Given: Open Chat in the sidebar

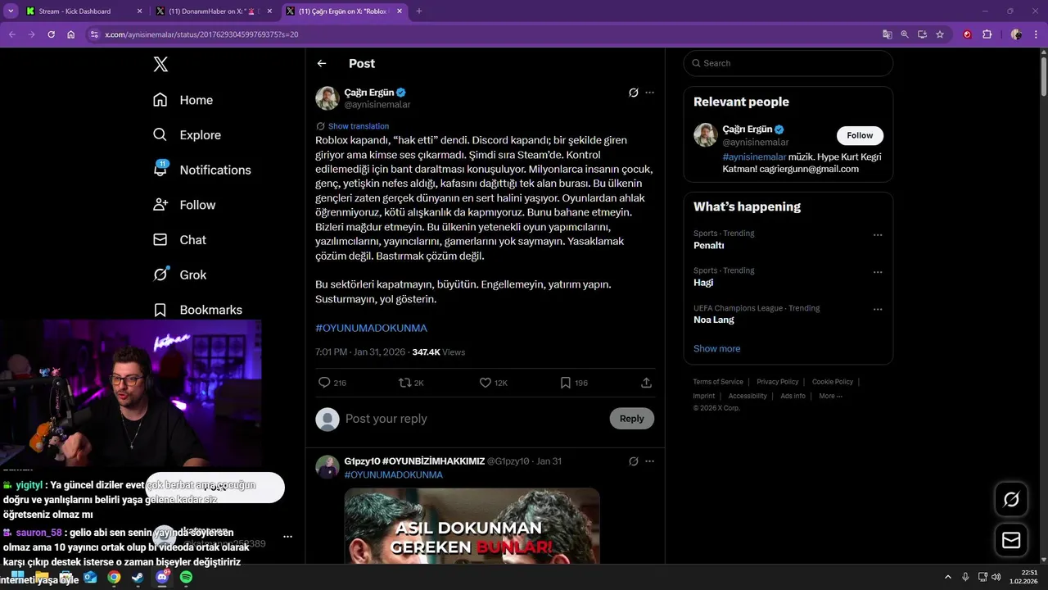Looking at the screenshot, I should click(180, 240).
